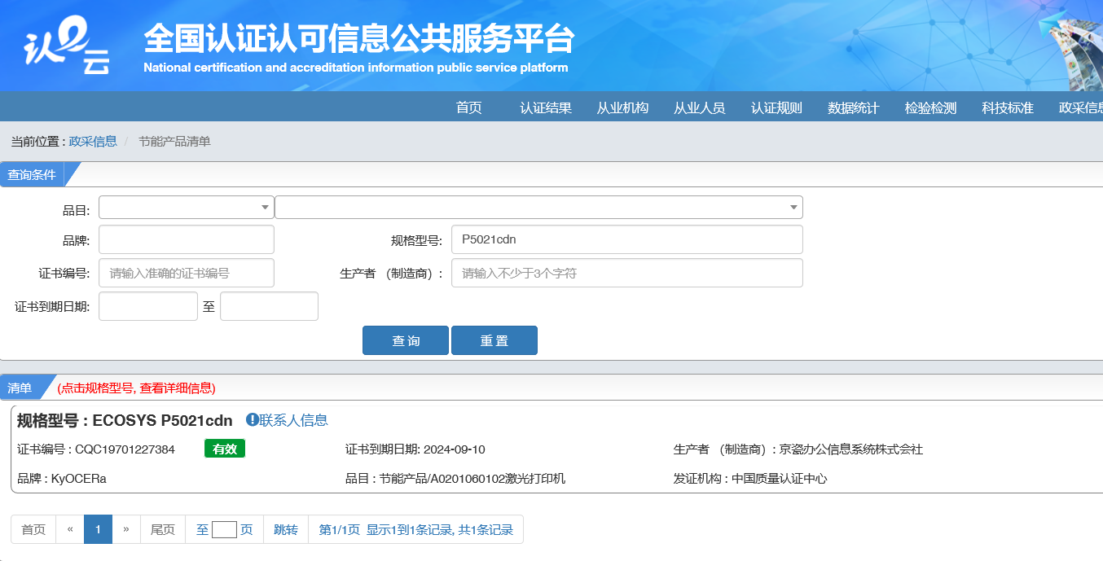Click the previous page « button
The image size is (1103, 561).
[x=70, y=529]
